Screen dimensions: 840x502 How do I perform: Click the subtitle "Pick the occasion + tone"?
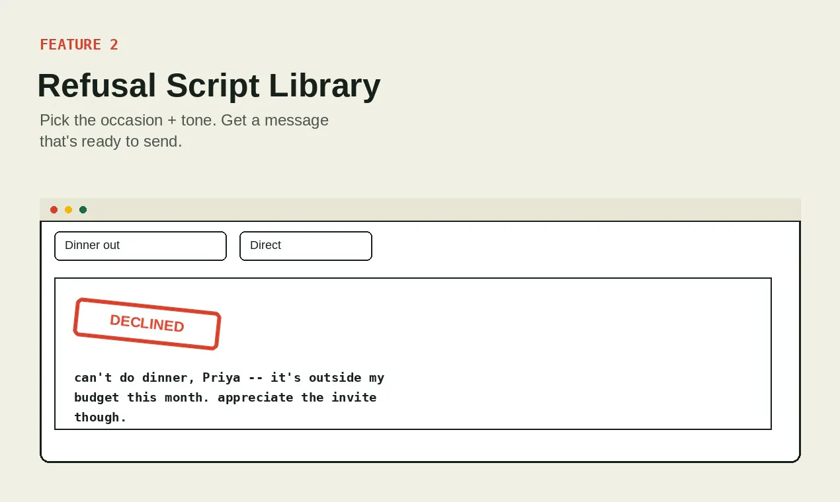point(126,120)
